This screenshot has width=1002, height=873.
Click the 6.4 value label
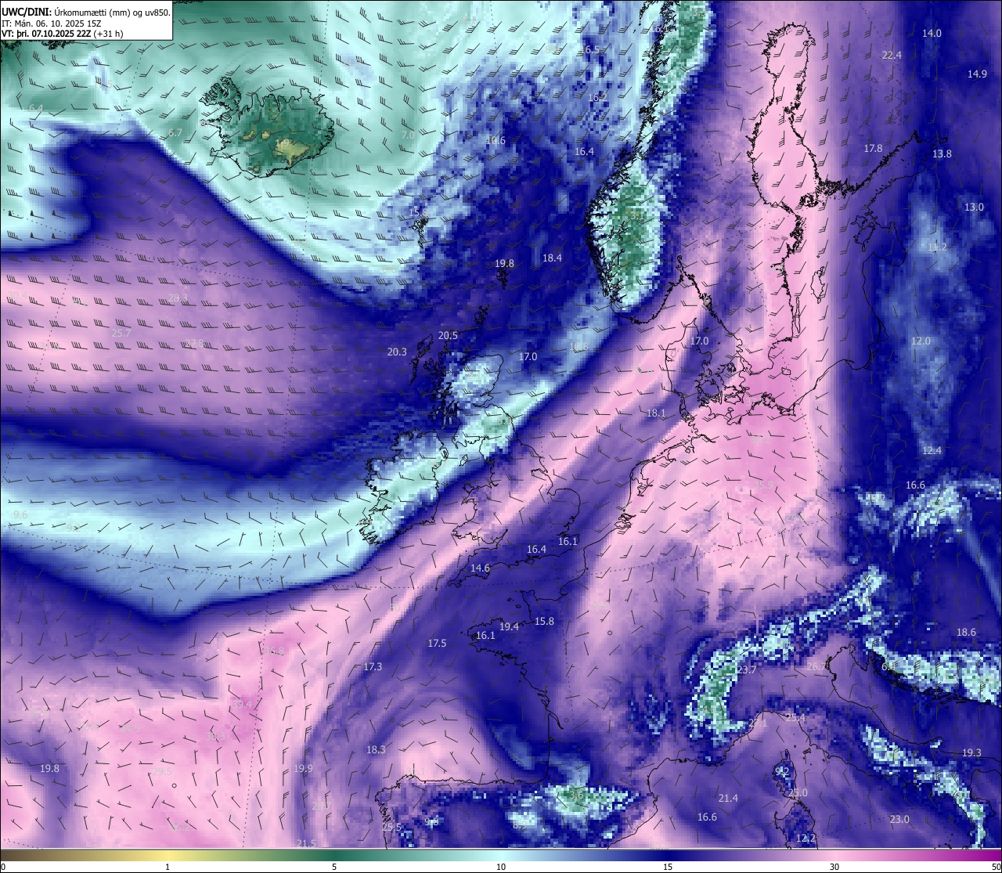click(x=36, y=108)
